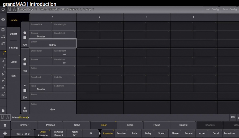Click the plus icon beside RGB 2 of 2
Screen dimensions: 239x138
click(x=5, y=133)
